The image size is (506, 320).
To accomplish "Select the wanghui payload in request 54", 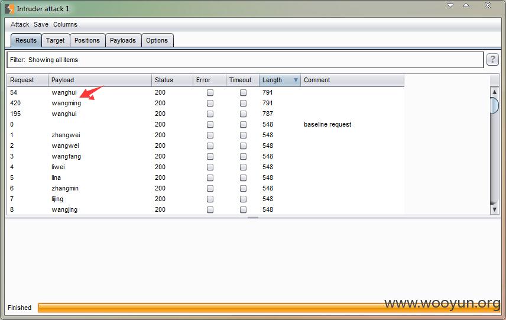I will tap(64, 92).
